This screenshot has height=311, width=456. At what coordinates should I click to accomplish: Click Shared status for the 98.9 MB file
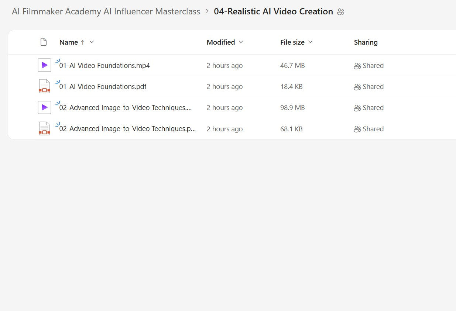[373, 108]
